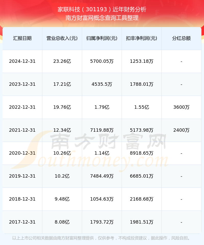Screen dimensions: 204x245
Task: Select the 1054.63万 net profit cell
Action: click(102, 199)
